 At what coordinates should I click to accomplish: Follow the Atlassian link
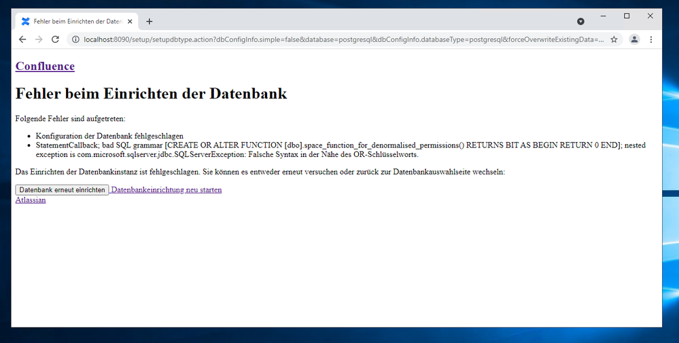[31, 200]
